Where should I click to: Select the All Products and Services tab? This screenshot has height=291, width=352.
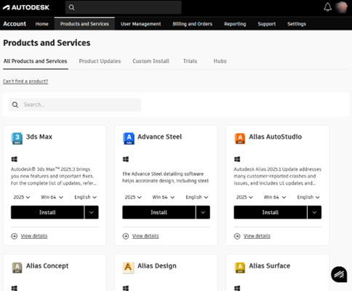pos(36,61)
